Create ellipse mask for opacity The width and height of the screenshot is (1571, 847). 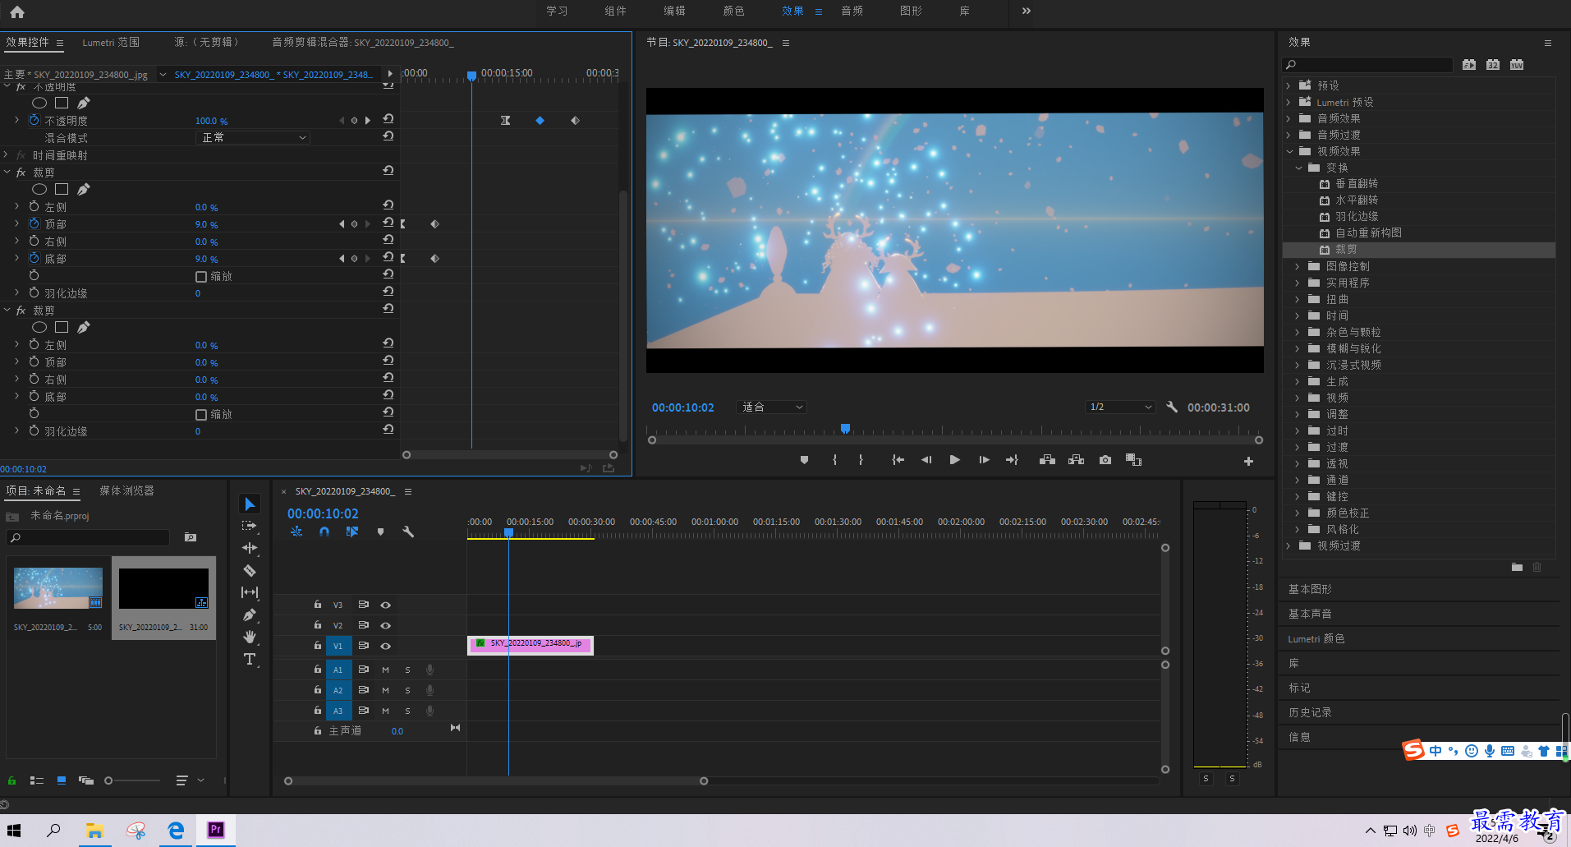click(x=39, y=103)
